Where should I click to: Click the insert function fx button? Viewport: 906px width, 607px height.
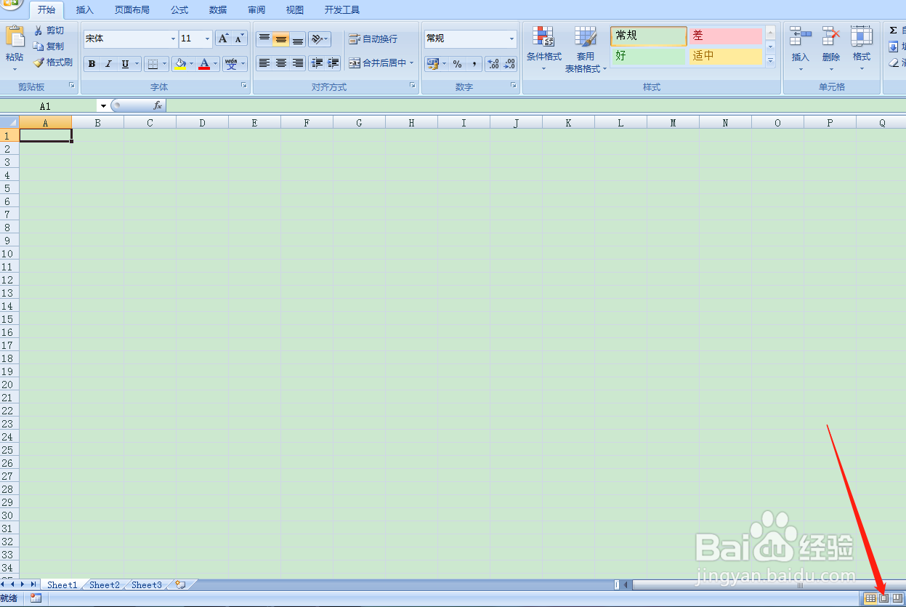(x=158, y=106)
